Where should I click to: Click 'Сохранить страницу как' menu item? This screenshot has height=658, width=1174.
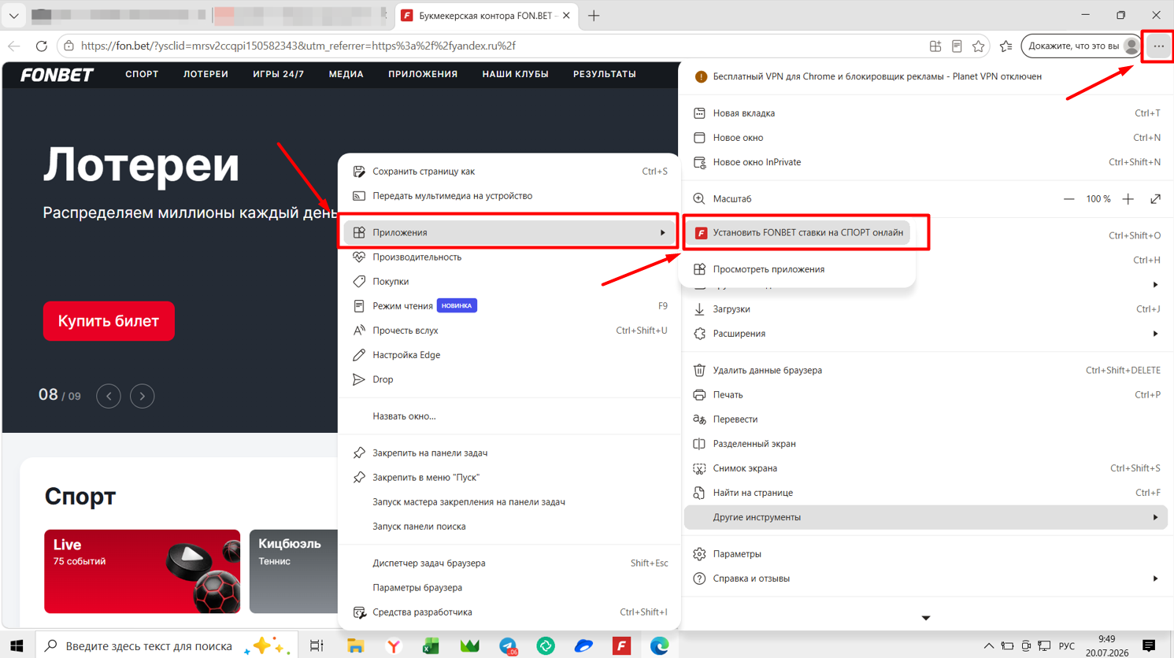click(509, 172)
